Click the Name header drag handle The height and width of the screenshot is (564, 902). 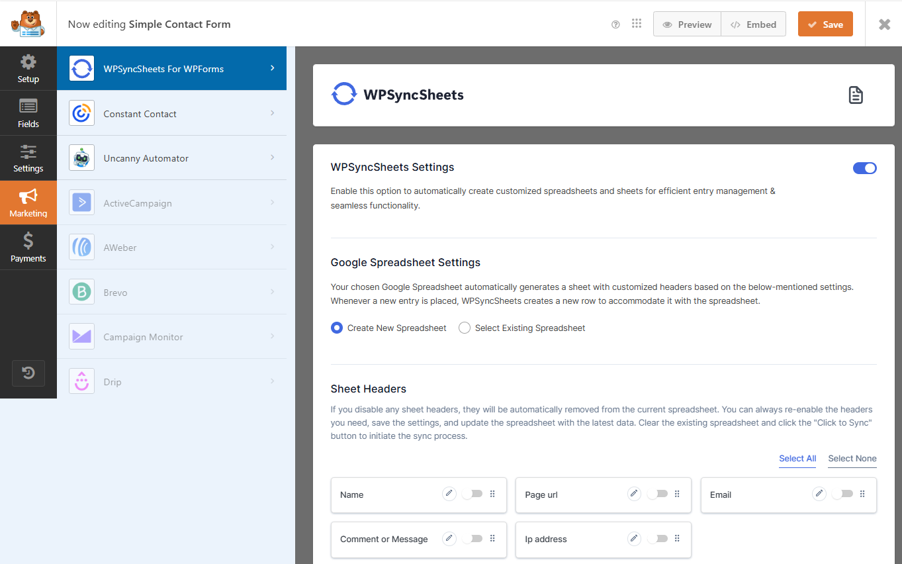point(492,494)
